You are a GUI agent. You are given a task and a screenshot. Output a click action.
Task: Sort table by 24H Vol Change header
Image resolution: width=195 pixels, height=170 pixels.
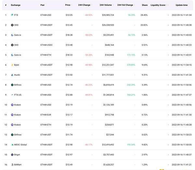[x=126, y=5]
